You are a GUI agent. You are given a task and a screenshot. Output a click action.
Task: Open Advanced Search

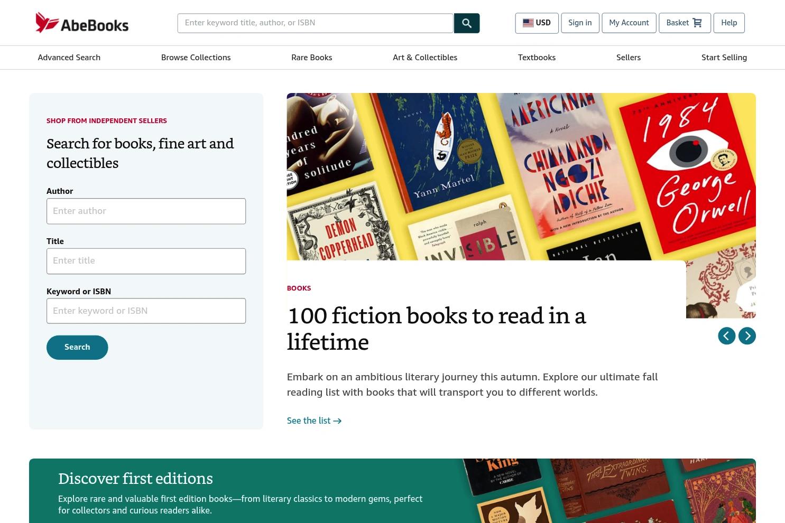[69, 58]
